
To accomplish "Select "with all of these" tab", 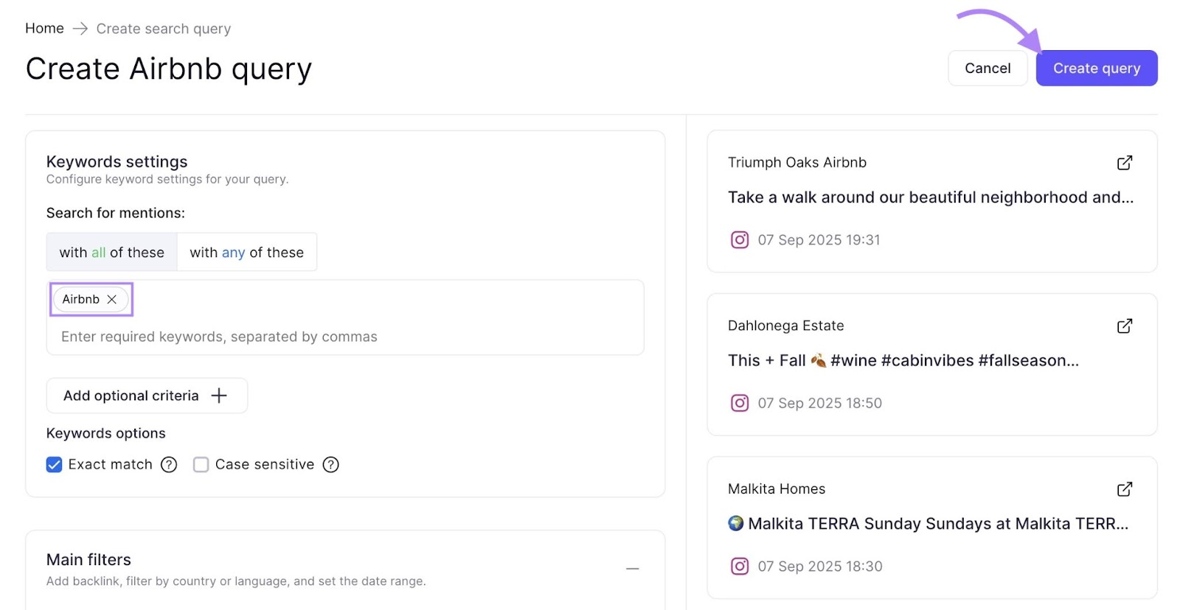I will [112, 253].
